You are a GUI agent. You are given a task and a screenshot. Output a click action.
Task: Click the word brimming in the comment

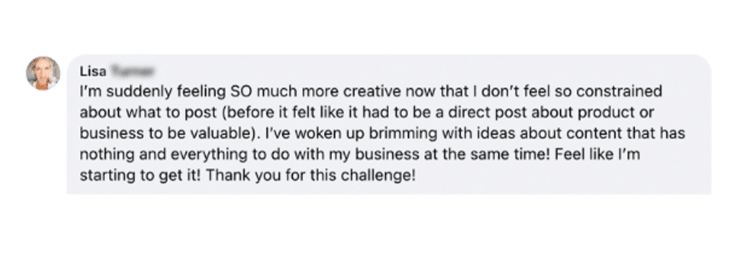pos(400,134)
